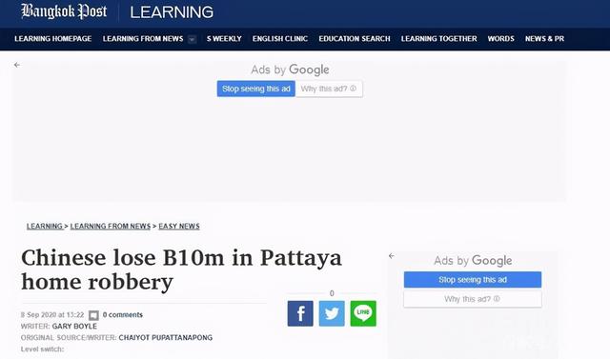Viewport: 610px width, 359px height.
Task: Follow LEARNING breadcrumb link
Action: coord(45,226)
